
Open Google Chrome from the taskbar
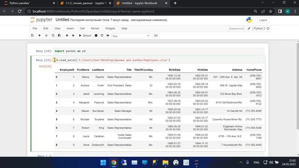tap(114, 162)
